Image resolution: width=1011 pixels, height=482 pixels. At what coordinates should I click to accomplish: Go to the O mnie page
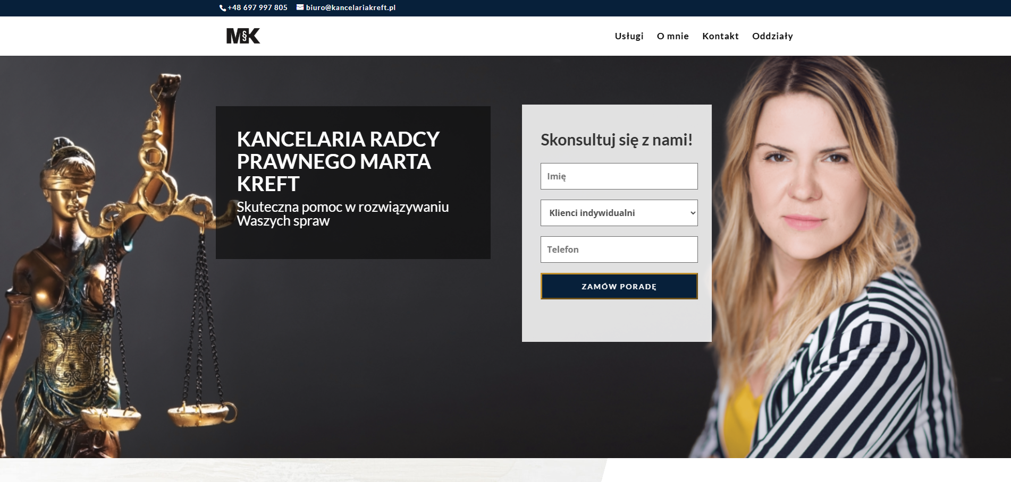673,36
